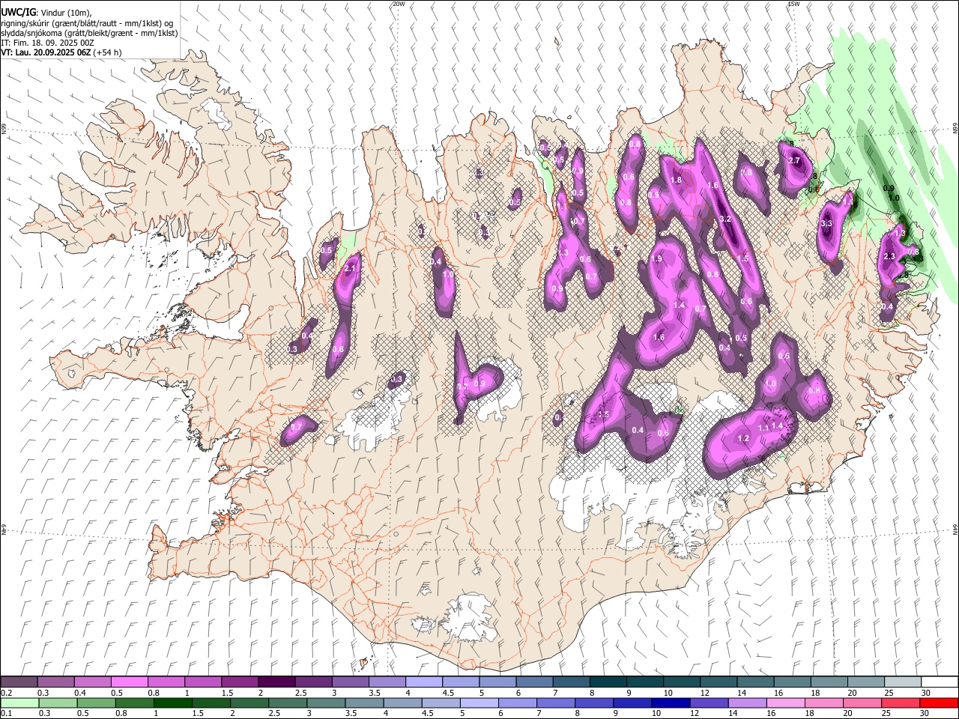This screenshot has width=959, height=719.
Task: Click the '3.3' snowfall value on map
Action: 826,223
